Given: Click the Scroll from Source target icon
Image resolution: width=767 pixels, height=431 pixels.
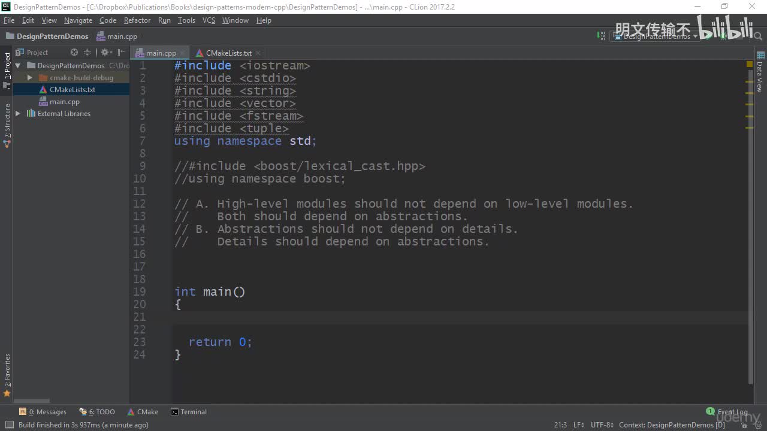Looking at the screenshot, I should pyautogui.click(x=74, y=53).
